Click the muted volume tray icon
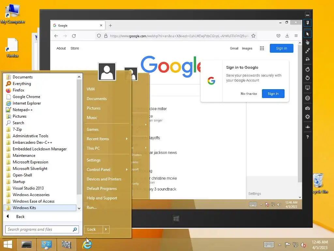334x251 pixels. (303, 244)
